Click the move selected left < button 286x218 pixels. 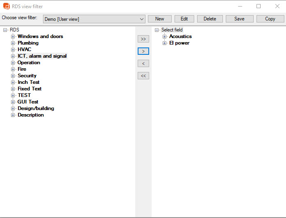(143, 63)
